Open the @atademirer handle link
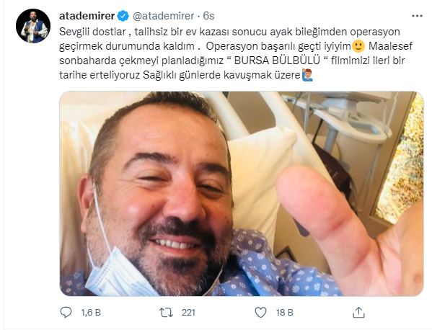 [x=164, y=16]
